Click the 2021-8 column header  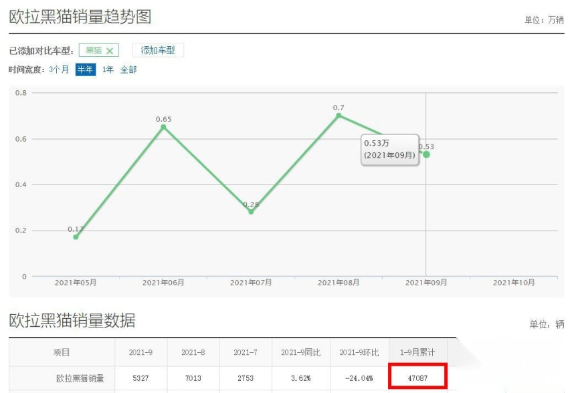pos(193,352)
